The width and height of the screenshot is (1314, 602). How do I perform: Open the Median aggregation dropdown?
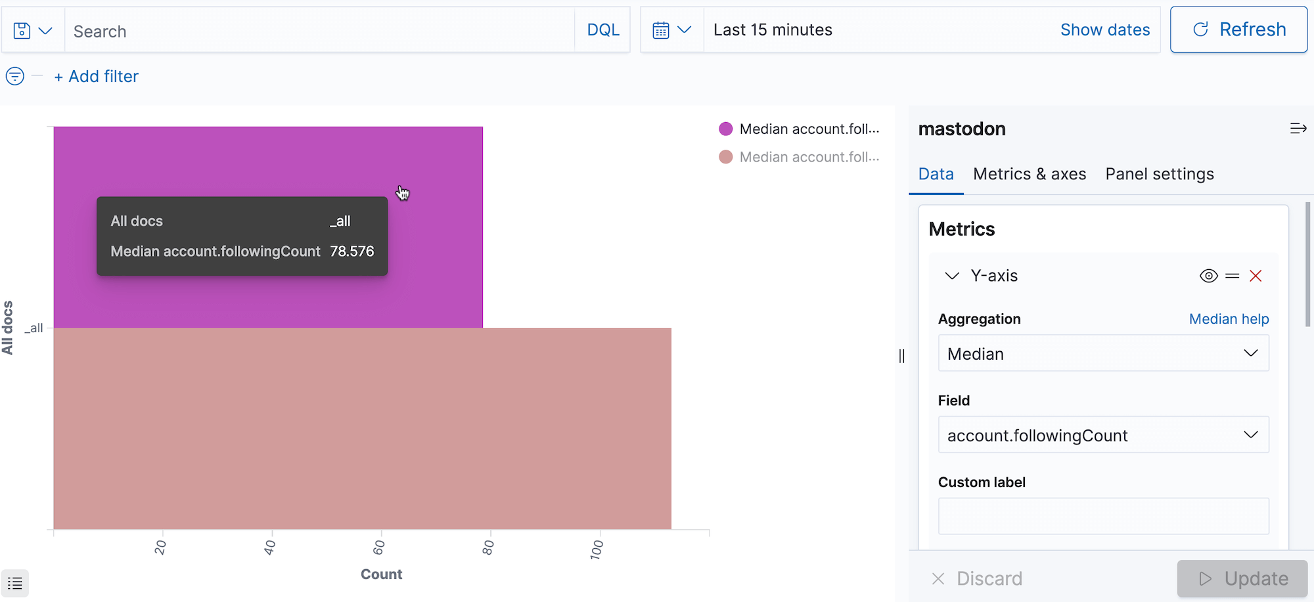[x=1102, y=353]
